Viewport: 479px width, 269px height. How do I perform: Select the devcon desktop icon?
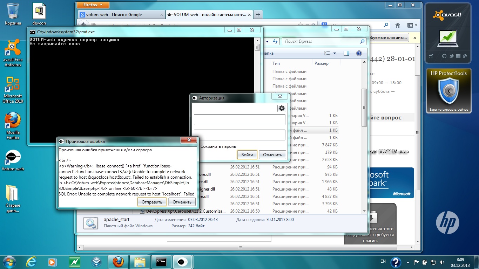coord(39,14)
